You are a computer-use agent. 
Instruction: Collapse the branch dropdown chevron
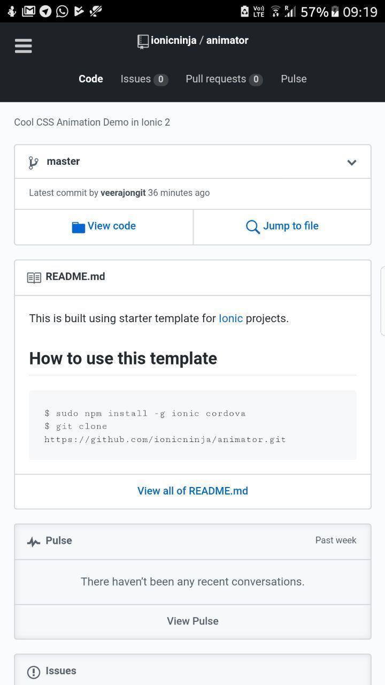(352, 162)
